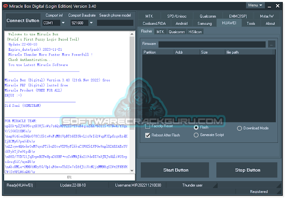Click log scrollbar up arrow
The image size is (285, 198).
click(x=132, y=34)
